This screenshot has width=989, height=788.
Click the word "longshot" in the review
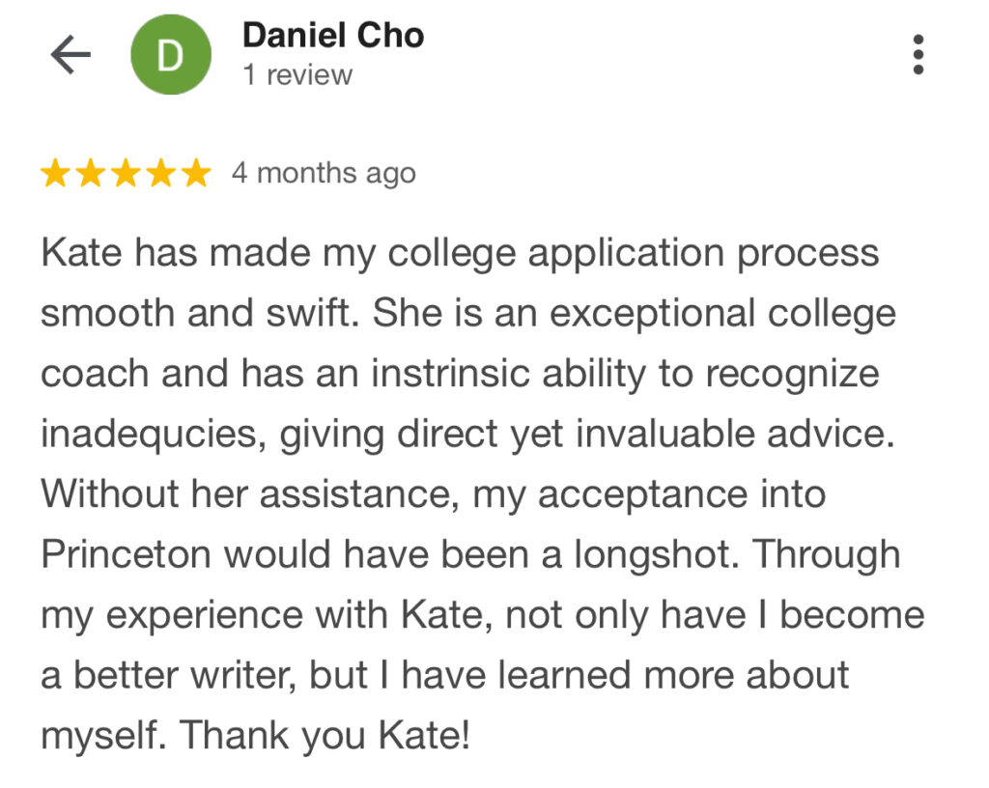(x=656, y=554)
